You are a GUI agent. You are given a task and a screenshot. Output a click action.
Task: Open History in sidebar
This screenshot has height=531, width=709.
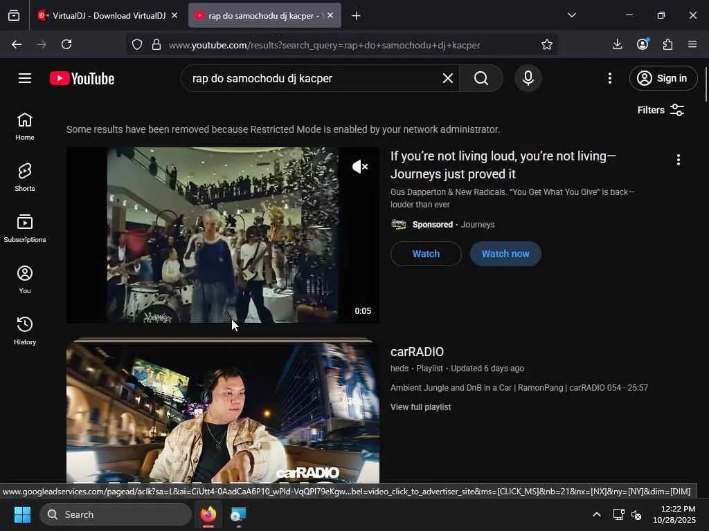point(25,331)
